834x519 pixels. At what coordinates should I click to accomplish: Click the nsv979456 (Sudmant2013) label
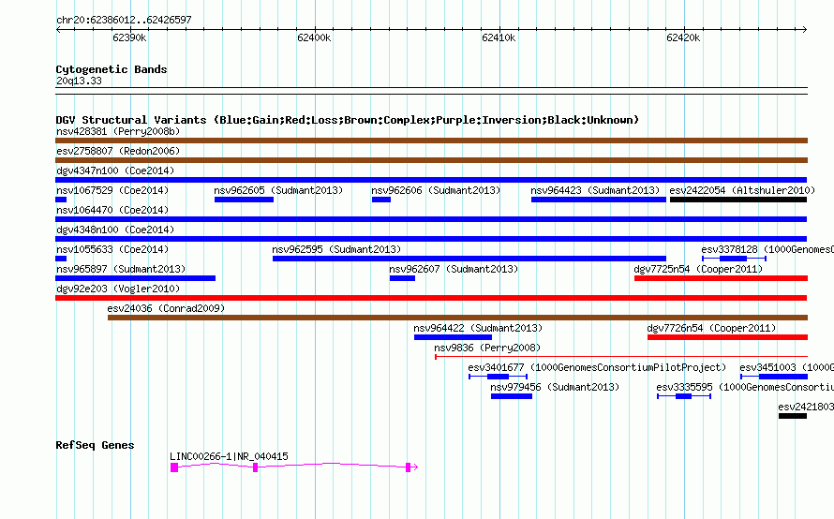[555, 387]
